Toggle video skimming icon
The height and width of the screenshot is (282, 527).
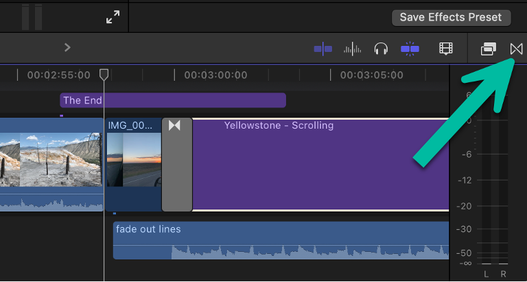(x=323, y=49)
